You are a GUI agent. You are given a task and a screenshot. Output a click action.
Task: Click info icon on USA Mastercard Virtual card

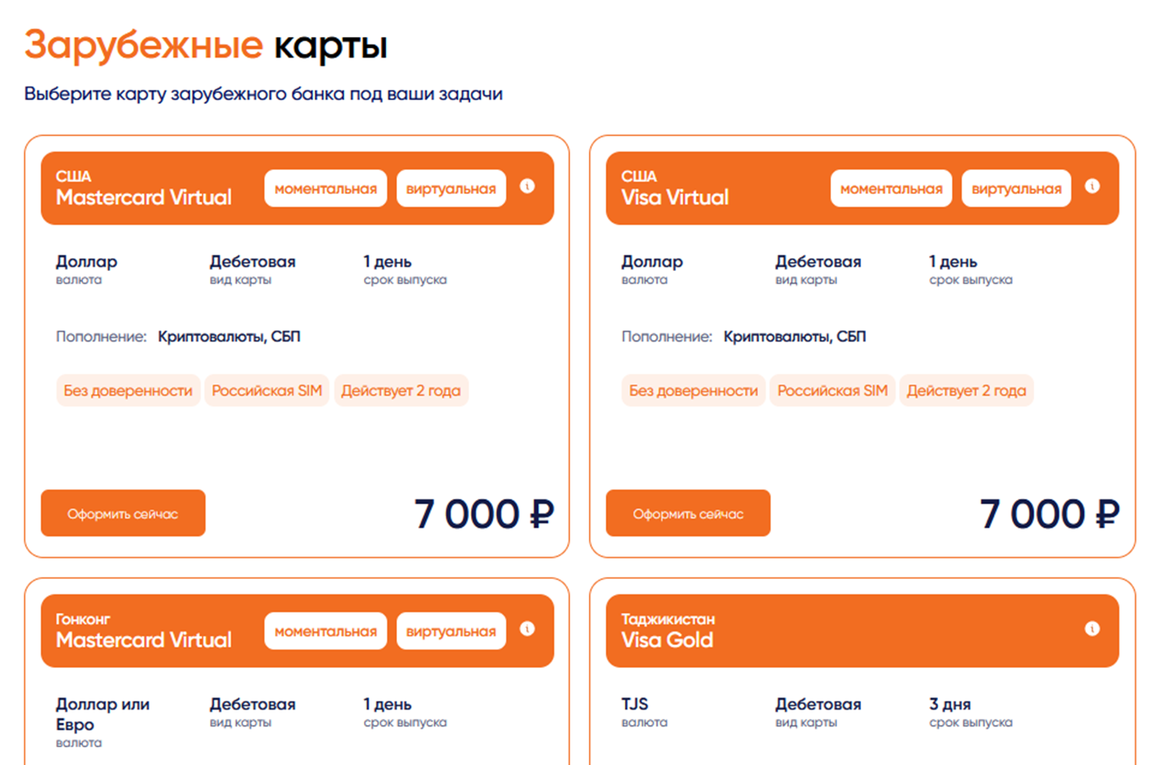[527, 186]
